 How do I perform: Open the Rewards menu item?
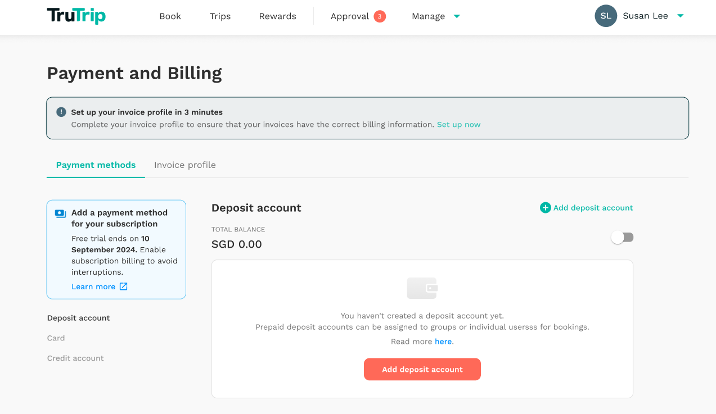point(277,16)
